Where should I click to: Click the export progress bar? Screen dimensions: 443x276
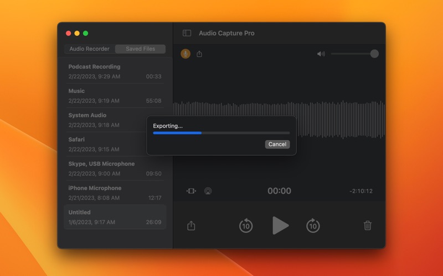[221, 133]
